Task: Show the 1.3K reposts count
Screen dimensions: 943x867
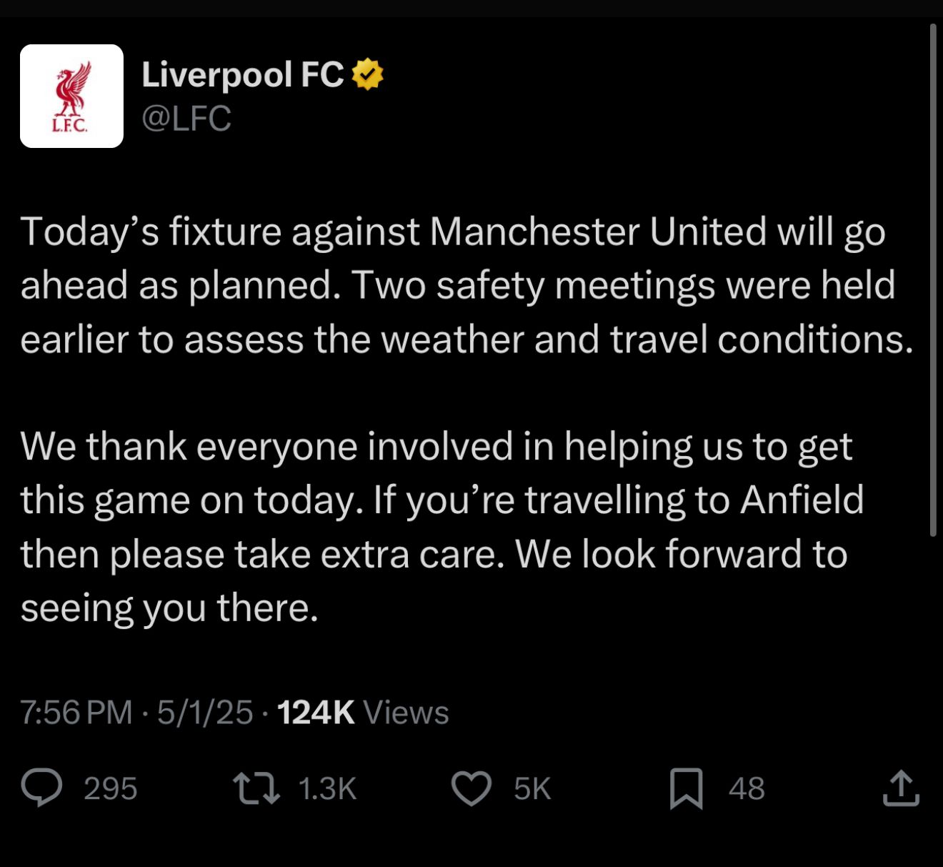Action: point(327,788)
